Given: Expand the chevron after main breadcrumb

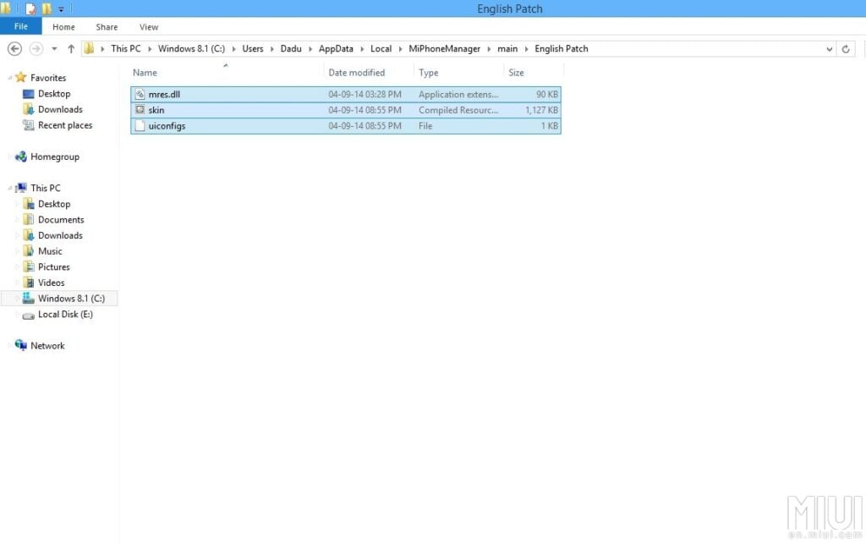Looking at the screenshot, I should [526, 48].
